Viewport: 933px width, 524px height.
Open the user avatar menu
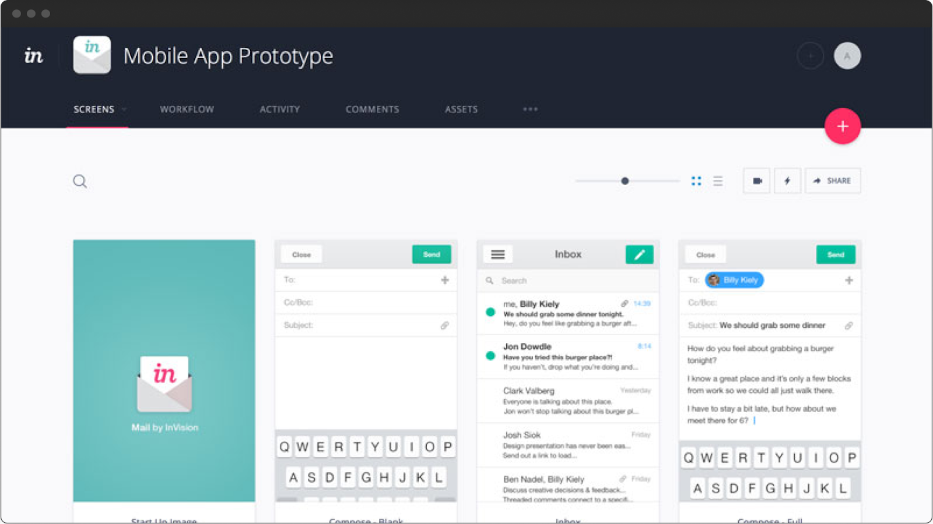847,56
